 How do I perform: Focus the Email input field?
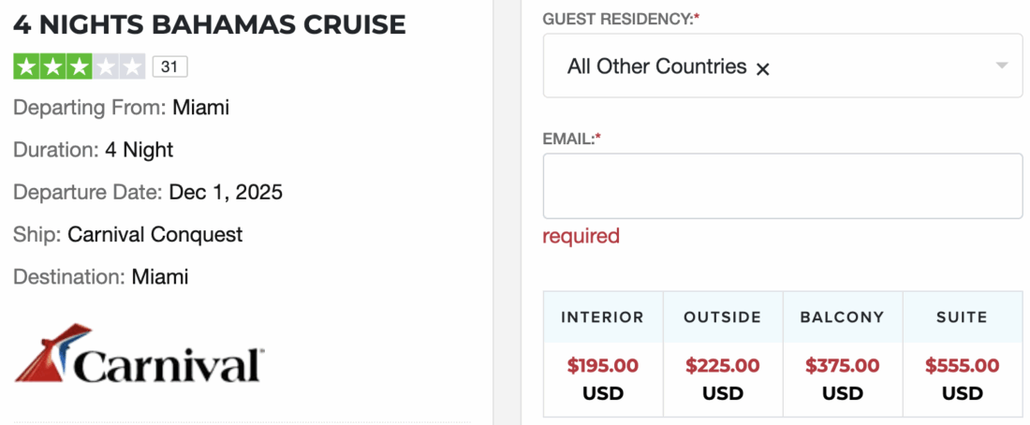click(782, 185)
